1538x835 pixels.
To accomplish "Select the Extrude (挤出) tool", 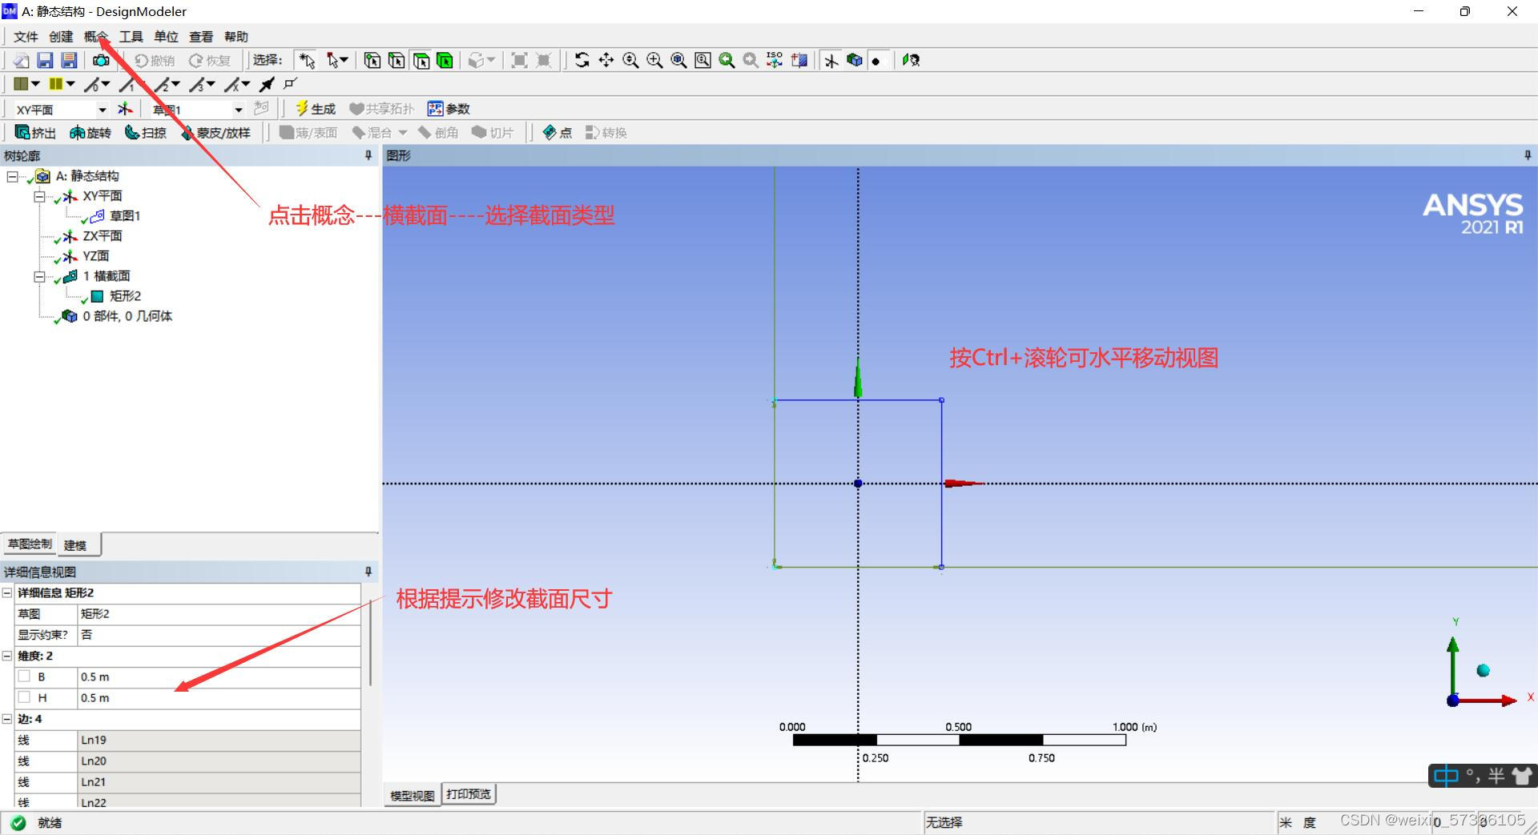I will [x=35, y=133].
